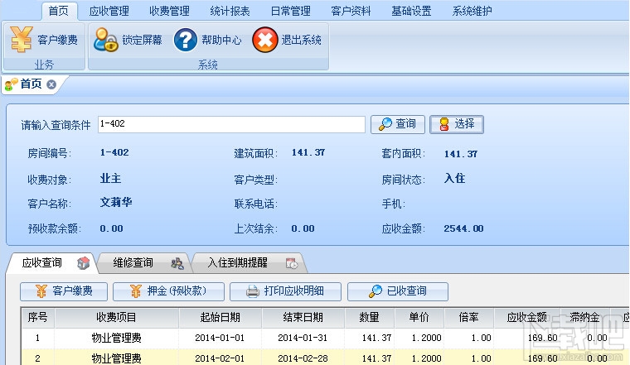Image resolution: width=630 pixels, height=365 pixels.
Task: Click the 数量 column header
Action: (x=369, y=318)
